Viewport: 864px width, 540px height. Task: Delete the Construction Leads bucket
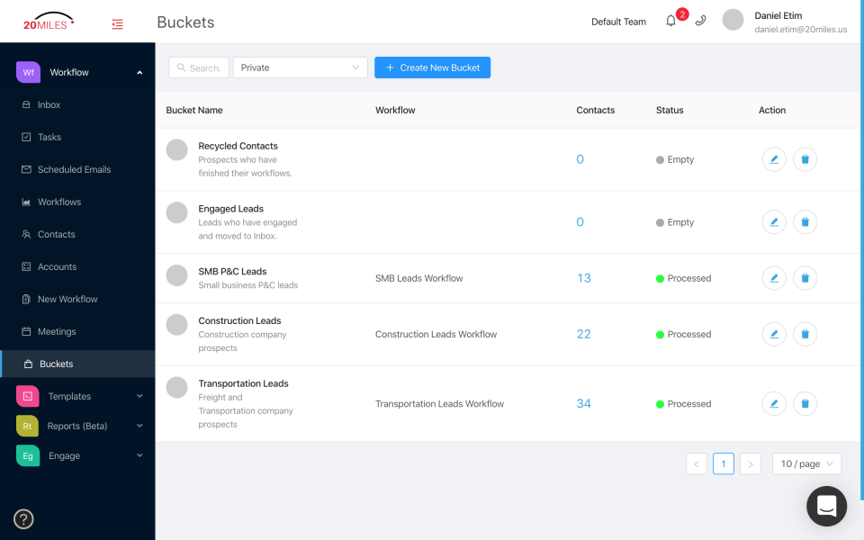coord(805,334)
